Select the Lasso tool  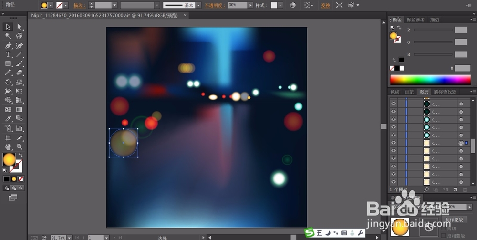(20, 36)
